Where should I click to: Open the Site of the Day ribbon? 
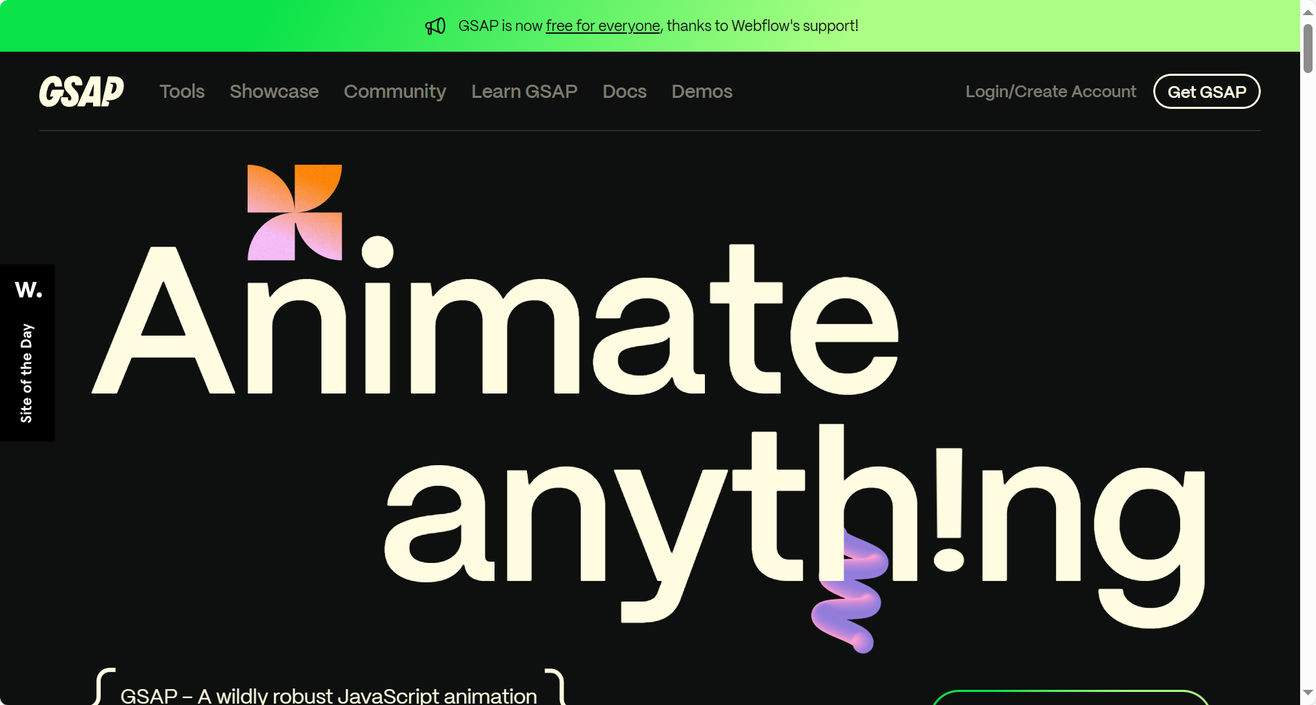click(27, 353)
